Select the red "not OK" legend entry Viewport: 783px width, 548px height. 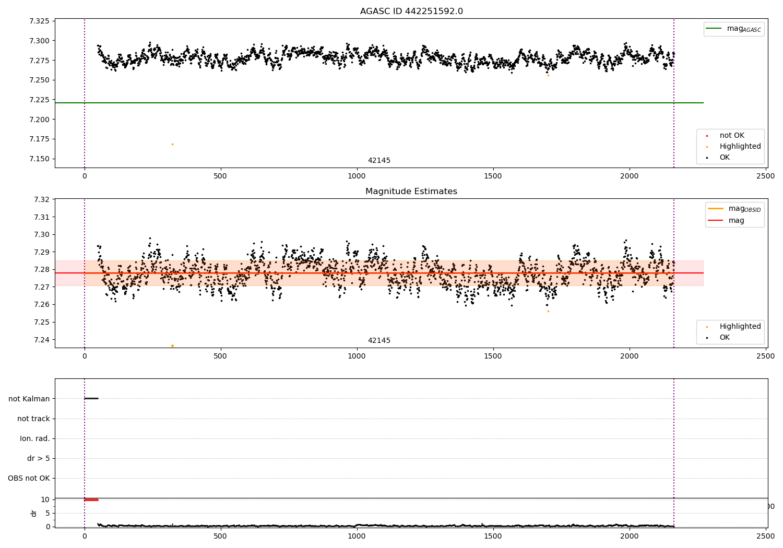(x=726, y=136)
